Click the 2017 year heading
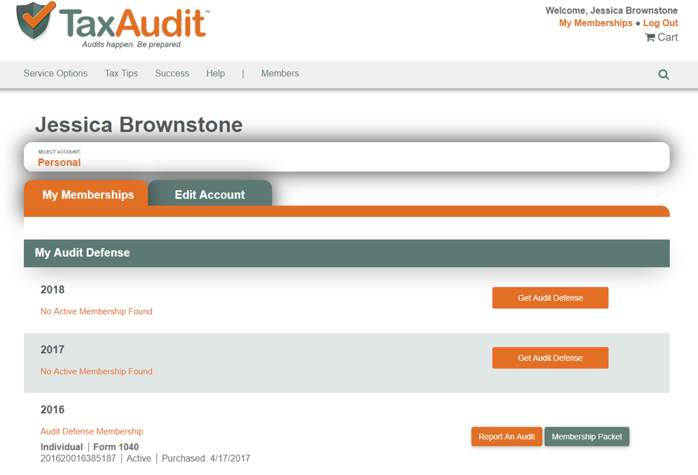 pyautogui.click(x=53, y=350)
